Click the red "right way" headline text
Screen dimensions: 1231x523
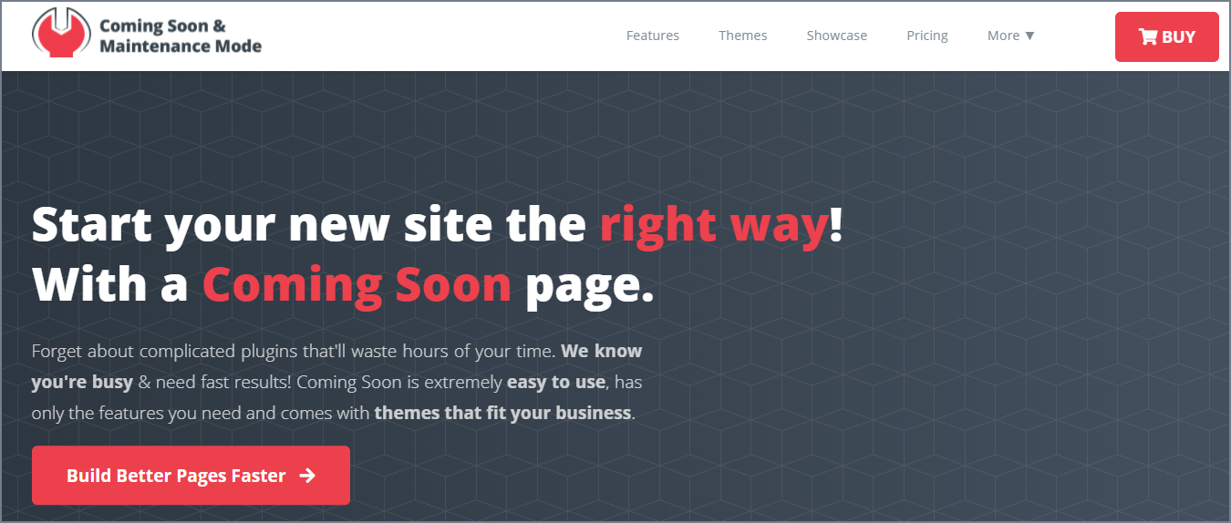pyautogui.click(x=713, y=225)
